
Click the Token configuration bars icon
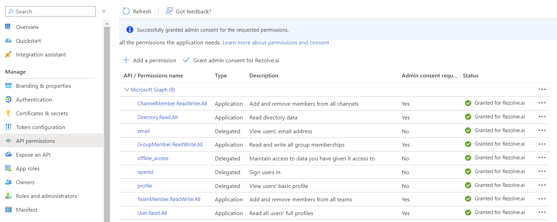(x=8, y=127)
